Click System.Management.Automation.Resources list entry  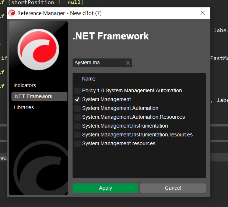[133, 117]
